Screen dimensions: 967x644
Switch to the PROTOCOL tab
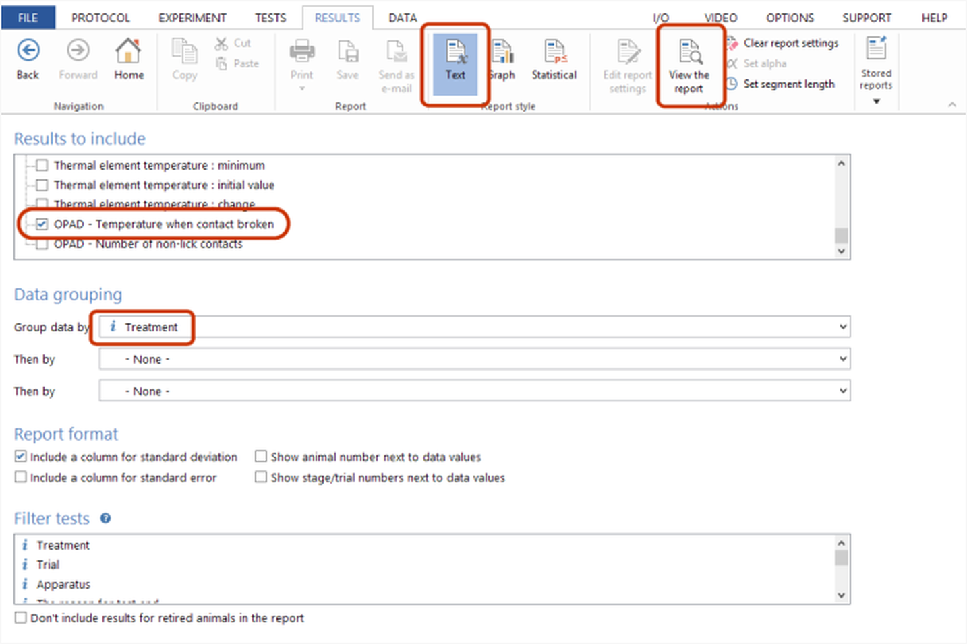coord(100,18)
